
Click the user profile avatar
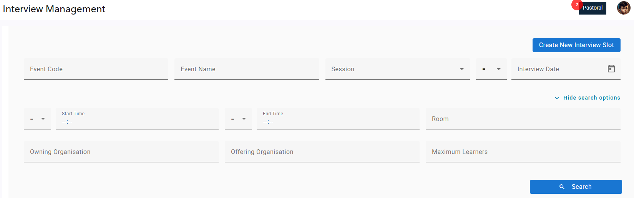coord(623,8)
